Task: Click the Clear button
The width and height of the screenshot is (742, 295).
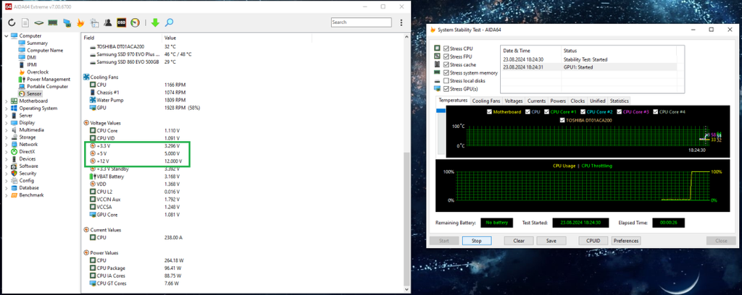Action: (x=519, y=241)
